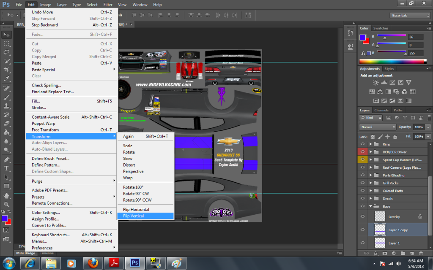
Task: Create a new group folder icon
Action: (x=403, y=253)
